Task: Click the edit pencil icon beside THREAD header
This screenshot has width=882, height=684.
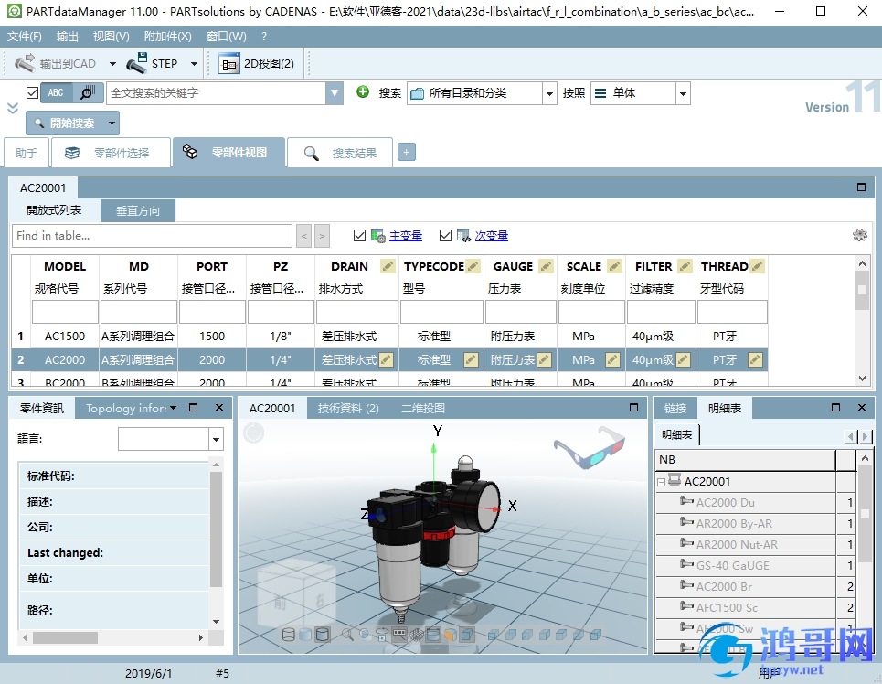Action: pyautogui.click(x=757, y=266)
